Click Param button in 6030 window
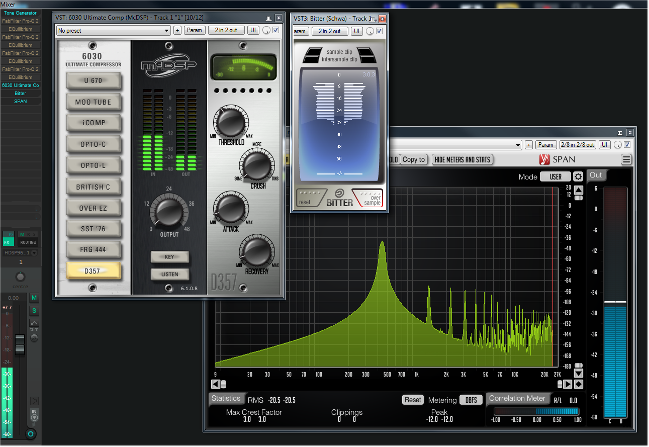 point(194,30)
